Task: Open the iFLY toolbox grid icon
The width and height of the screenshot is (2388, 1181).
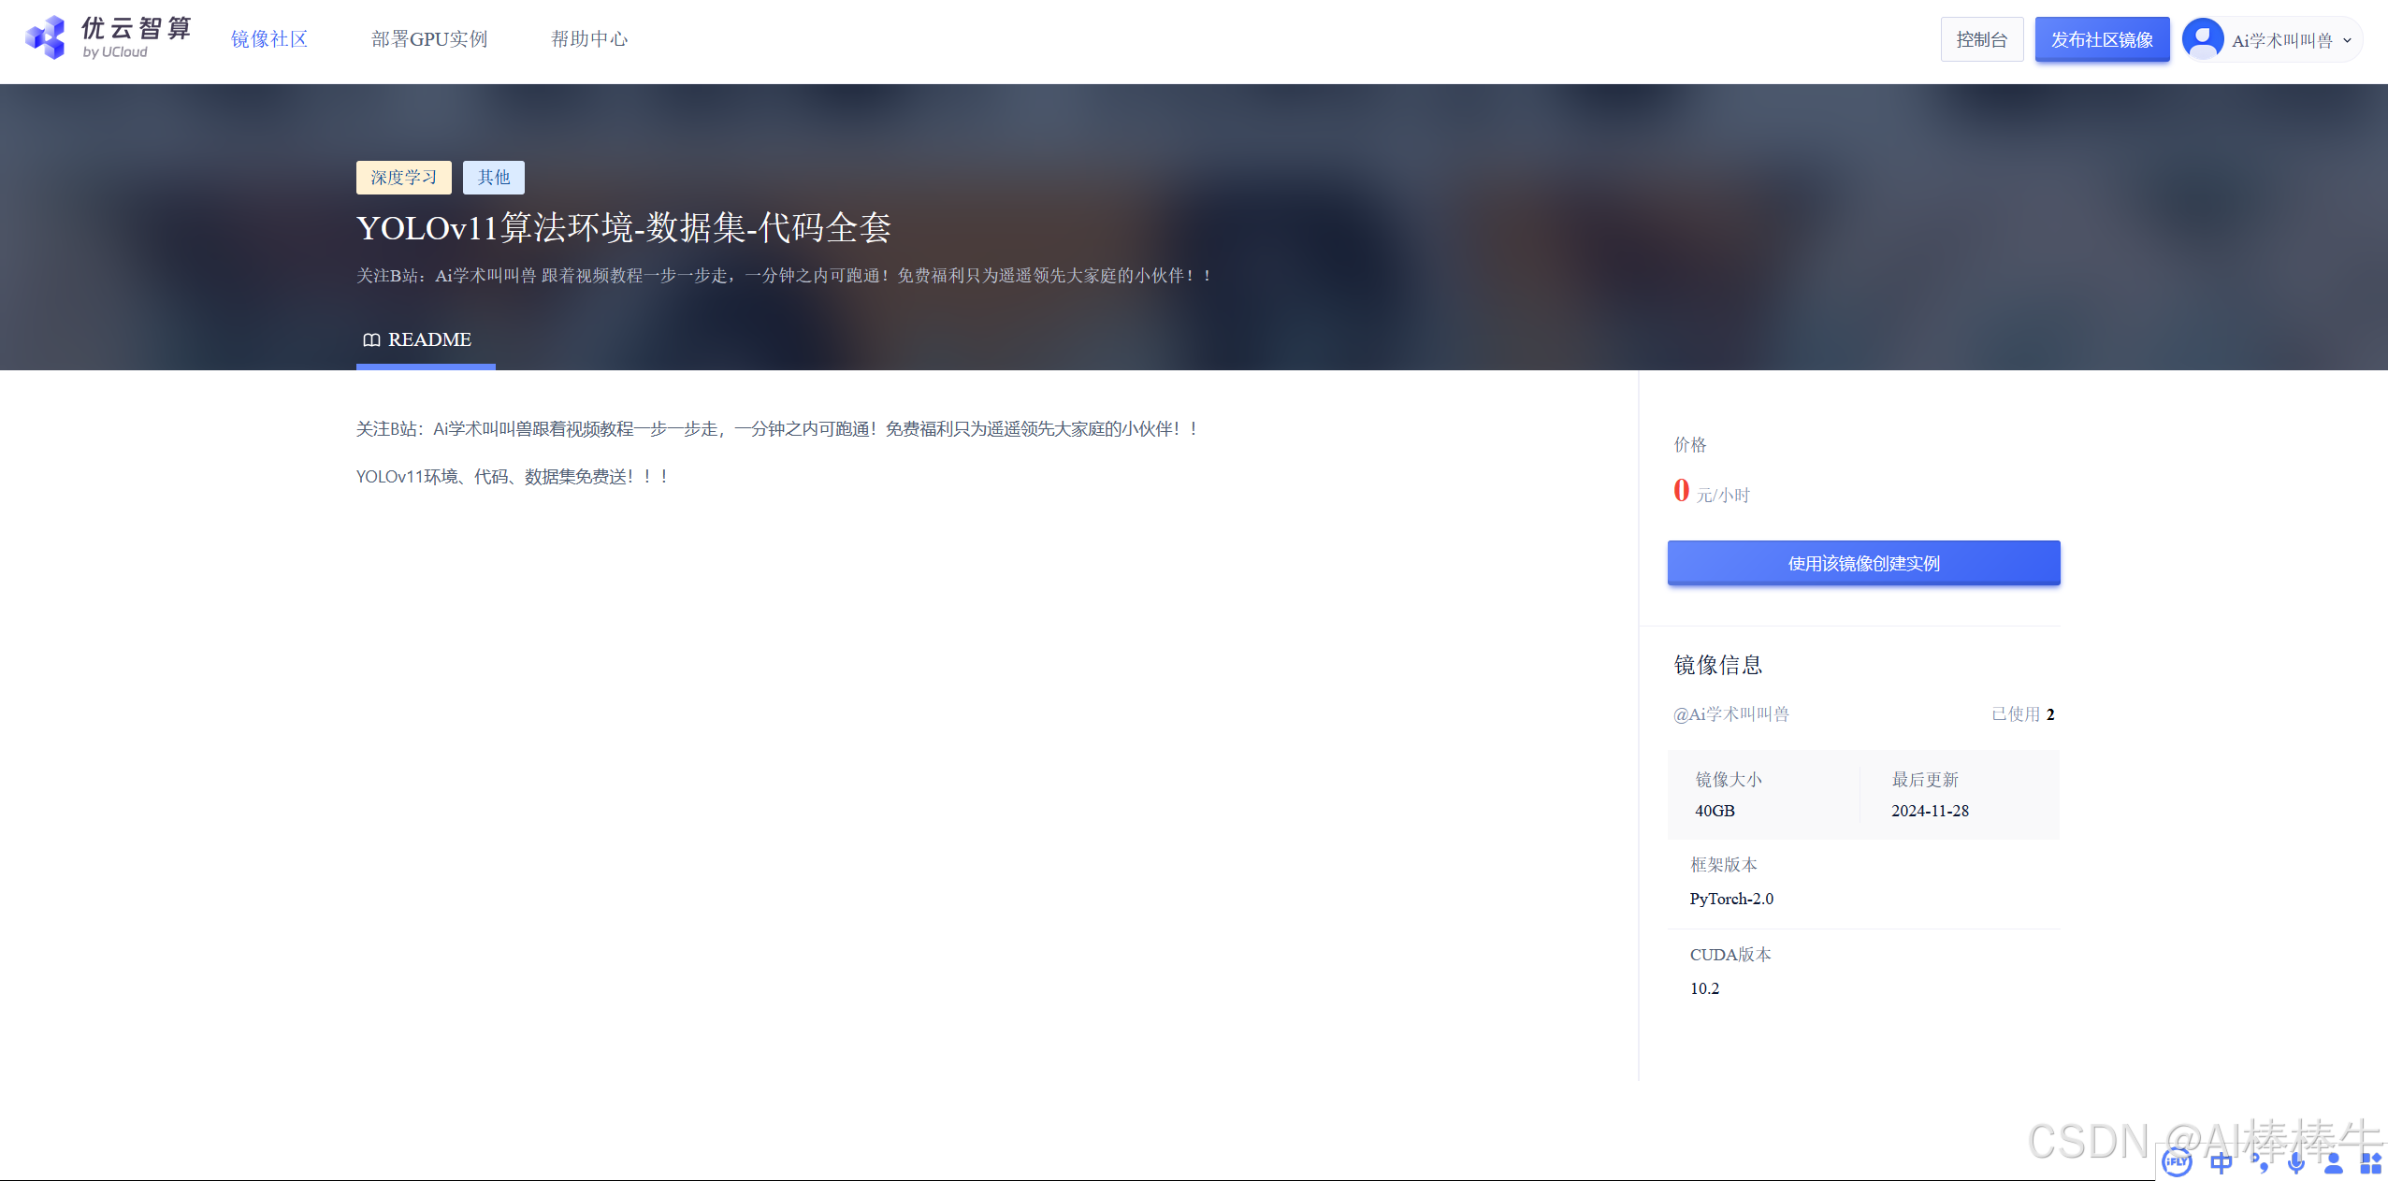Action: coord(2370,1163)
